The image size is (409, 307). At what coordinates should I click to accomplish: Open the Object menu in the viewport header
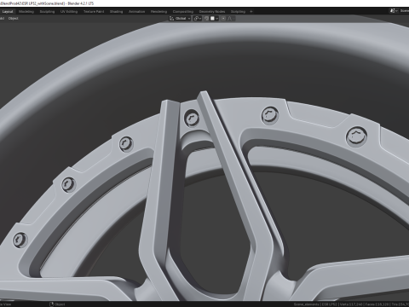pyautogui.click(x=13, y=19)
